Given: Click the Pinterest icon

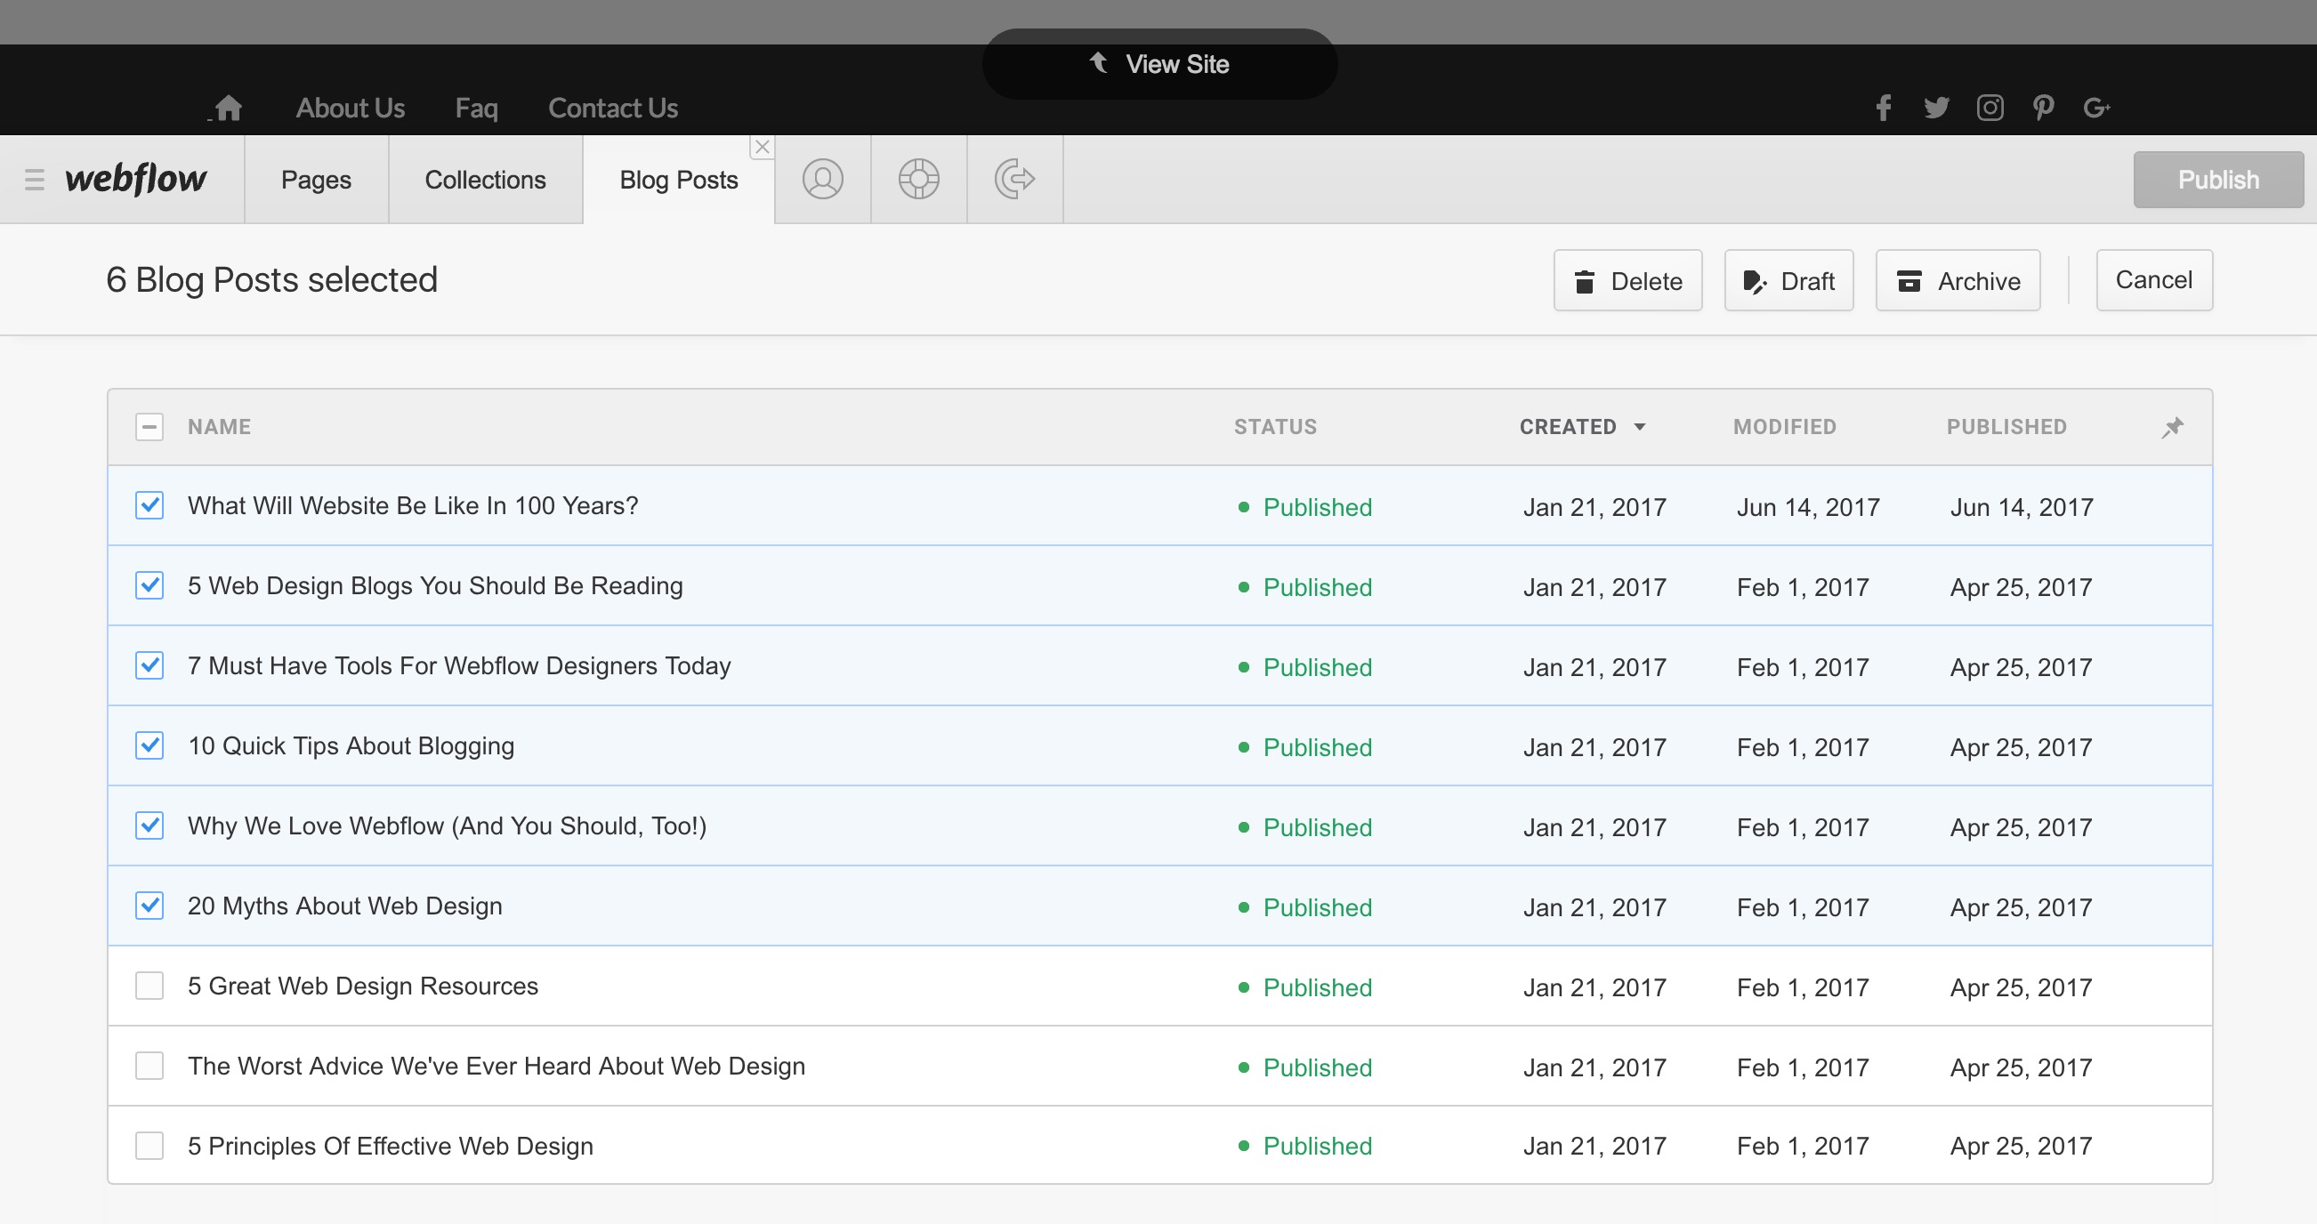Looking at the screenshot, I should [x=2043, y=108].
